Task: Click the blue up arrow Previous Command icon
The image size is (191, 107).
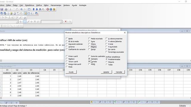Action: point(33,9)
